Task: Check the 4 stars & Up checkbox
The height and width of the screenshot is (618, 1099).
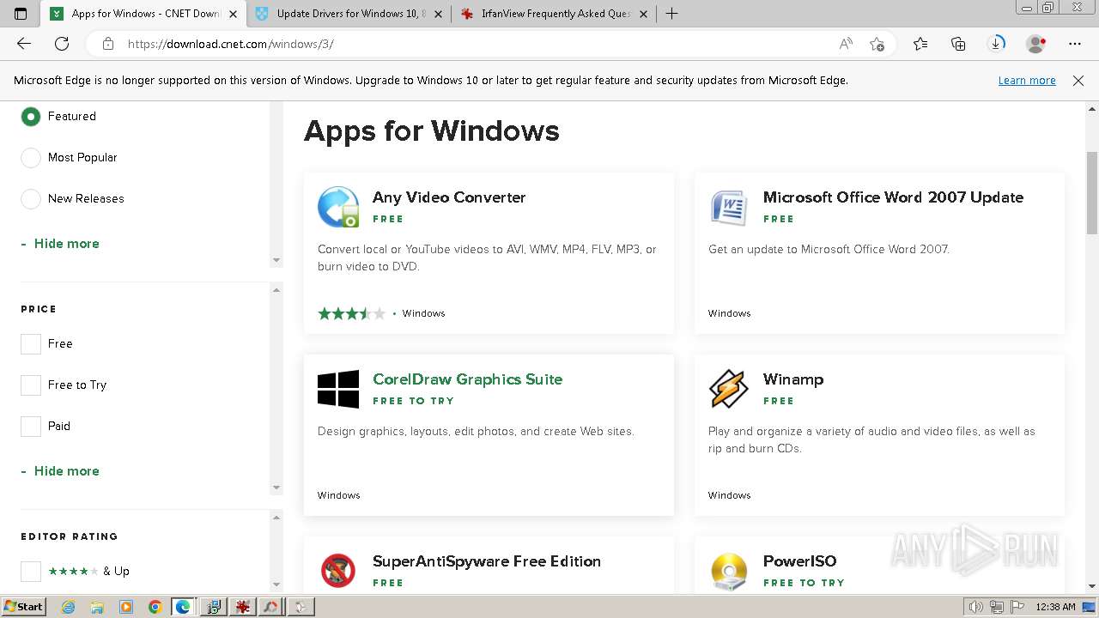Action: [x=31, y=571]
